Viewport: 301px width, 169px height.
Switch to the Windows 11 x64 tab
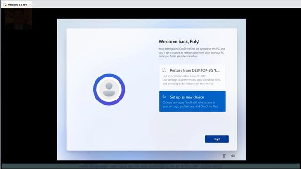17,5
